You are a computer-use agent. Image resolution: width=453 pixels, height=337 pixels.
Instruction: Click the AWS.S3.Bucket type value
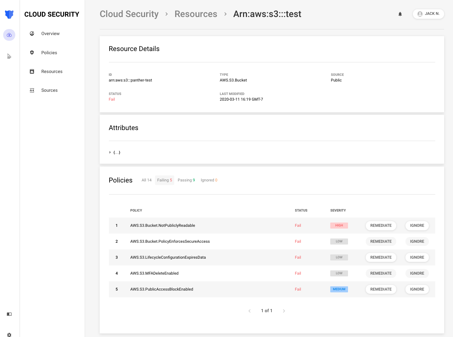(x=233, y=80)
